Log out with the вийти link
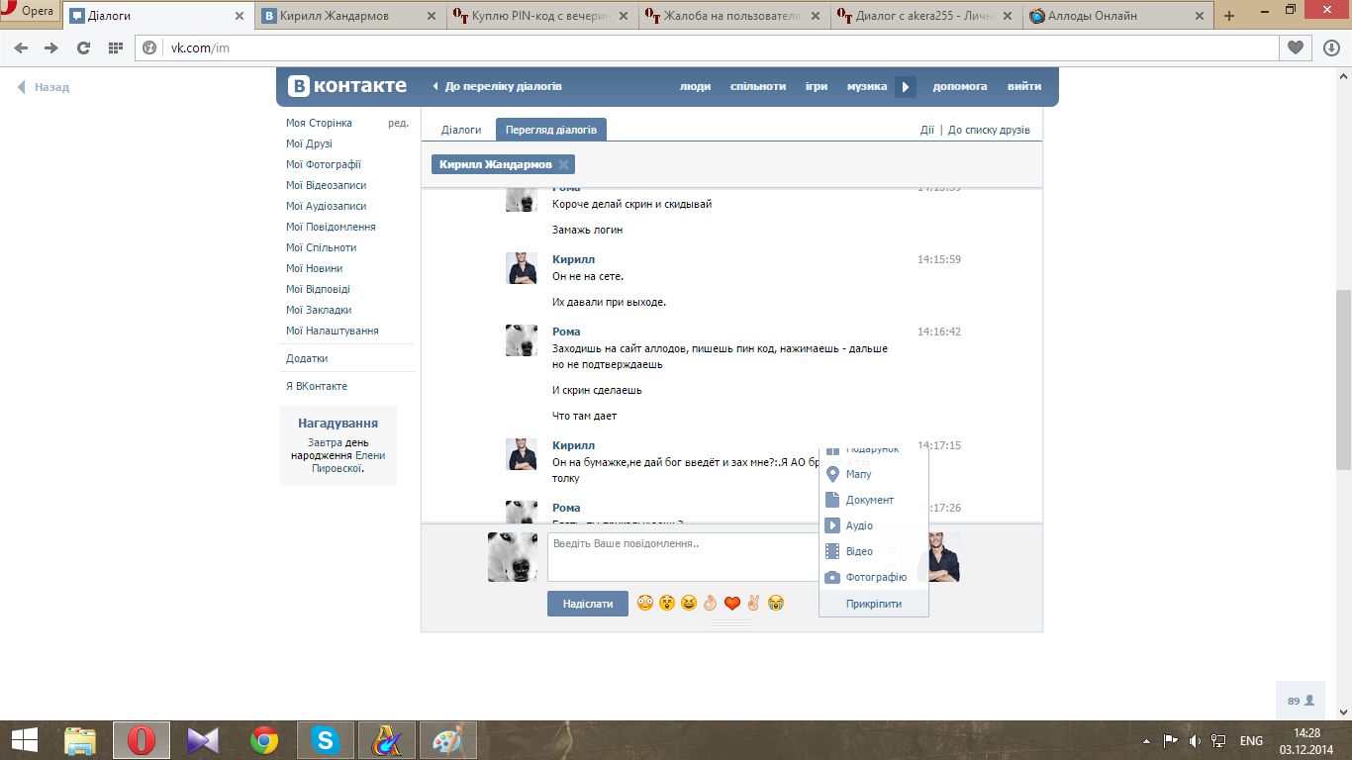This screenshot has height=760, width=1352. point(1024,86)
